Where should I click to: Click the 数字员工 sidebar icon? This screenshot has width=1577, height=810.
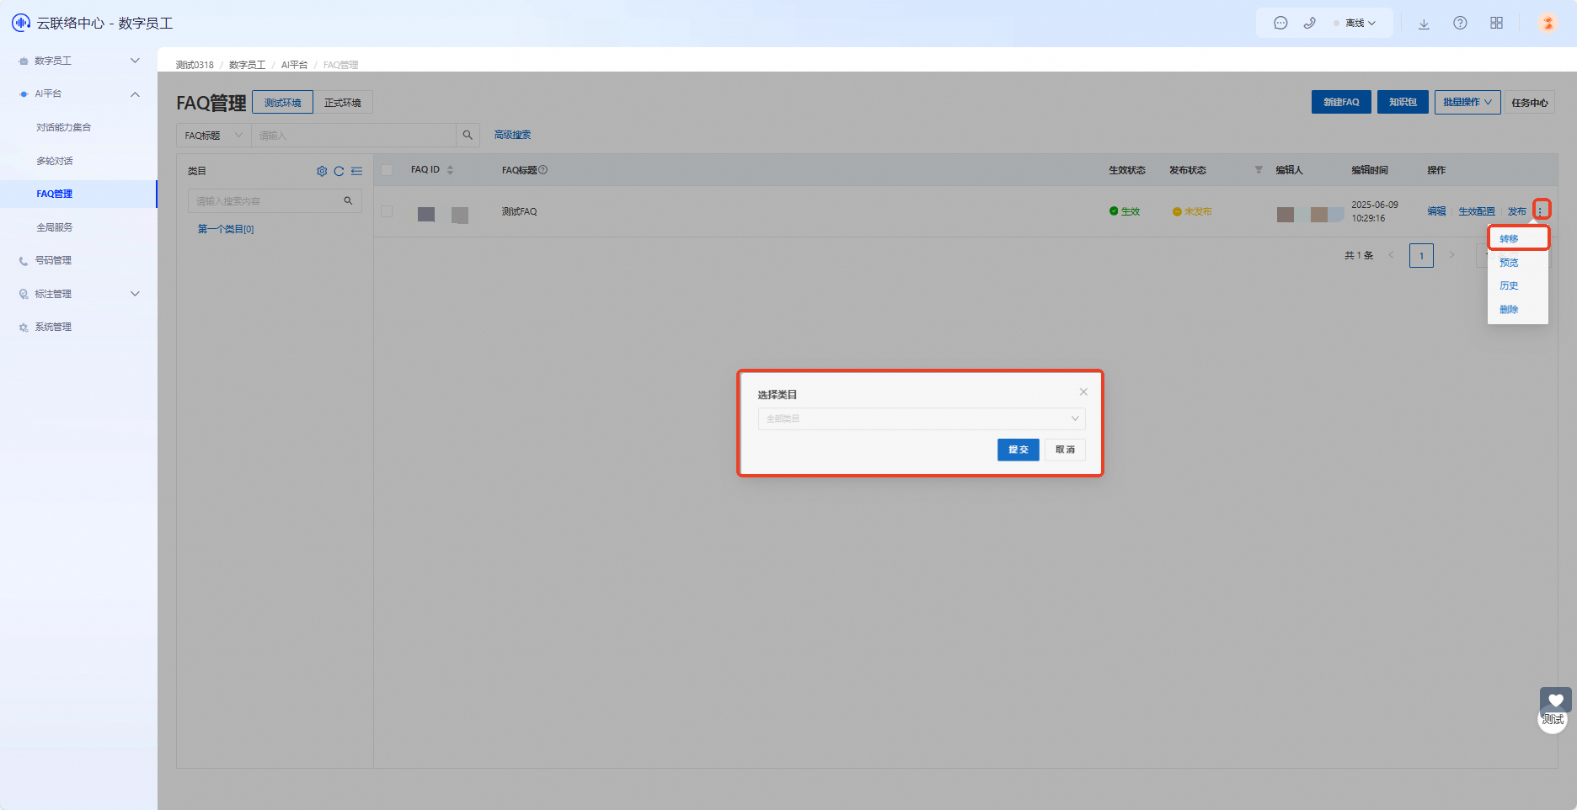[24, 61]
